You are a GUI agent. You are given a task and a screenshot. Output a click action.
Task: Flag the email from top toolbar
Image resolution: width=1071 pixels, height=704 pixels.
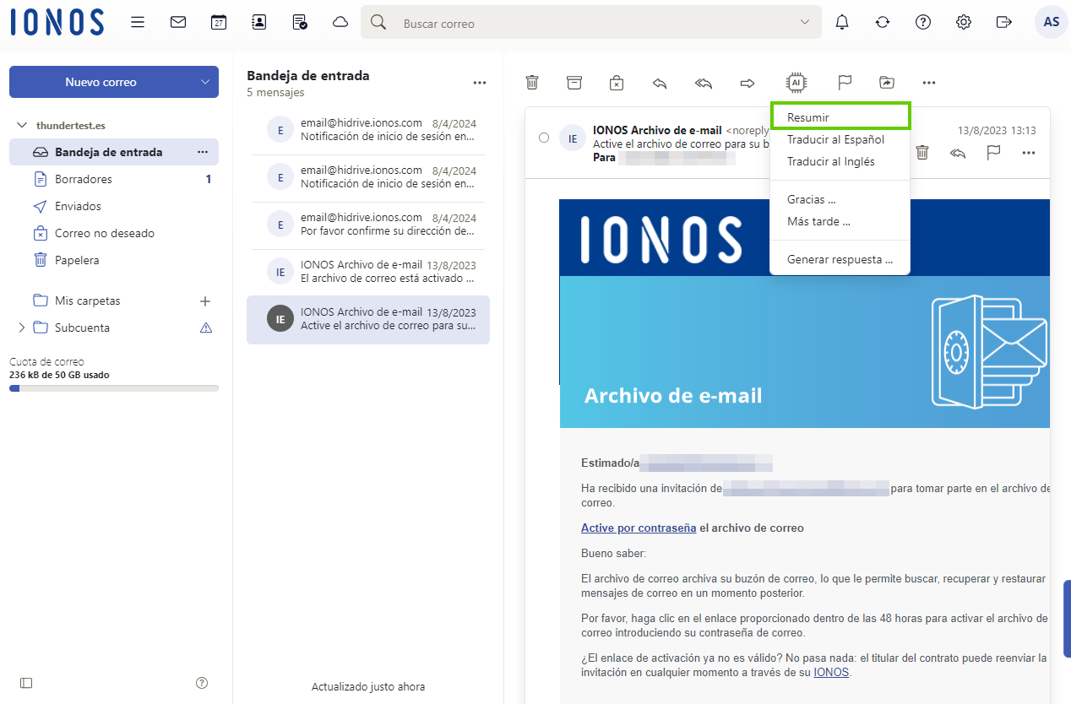tap(845, 83)
